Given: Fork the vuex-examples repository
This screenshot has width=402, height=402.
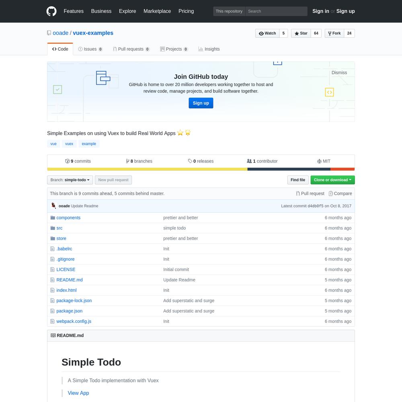Looking at the screenshot, I should 334,33.
